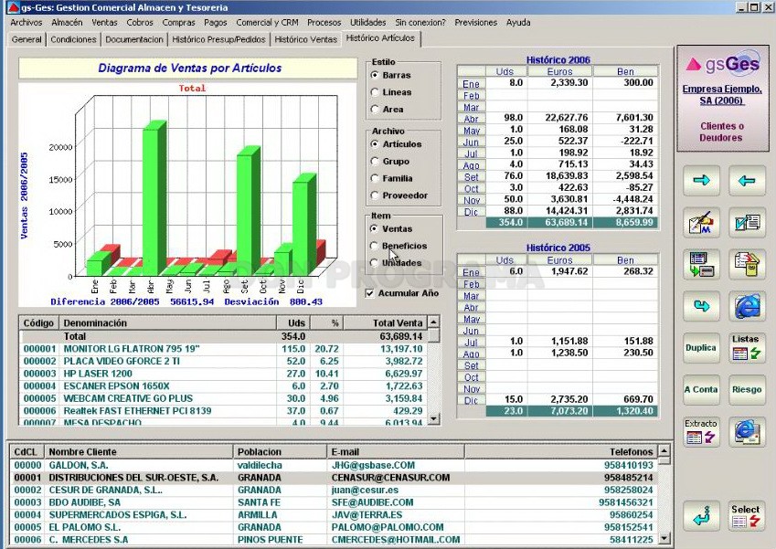Screen dimensions: 776x549
Task: Click the Riesgo button
Action: 747,390
